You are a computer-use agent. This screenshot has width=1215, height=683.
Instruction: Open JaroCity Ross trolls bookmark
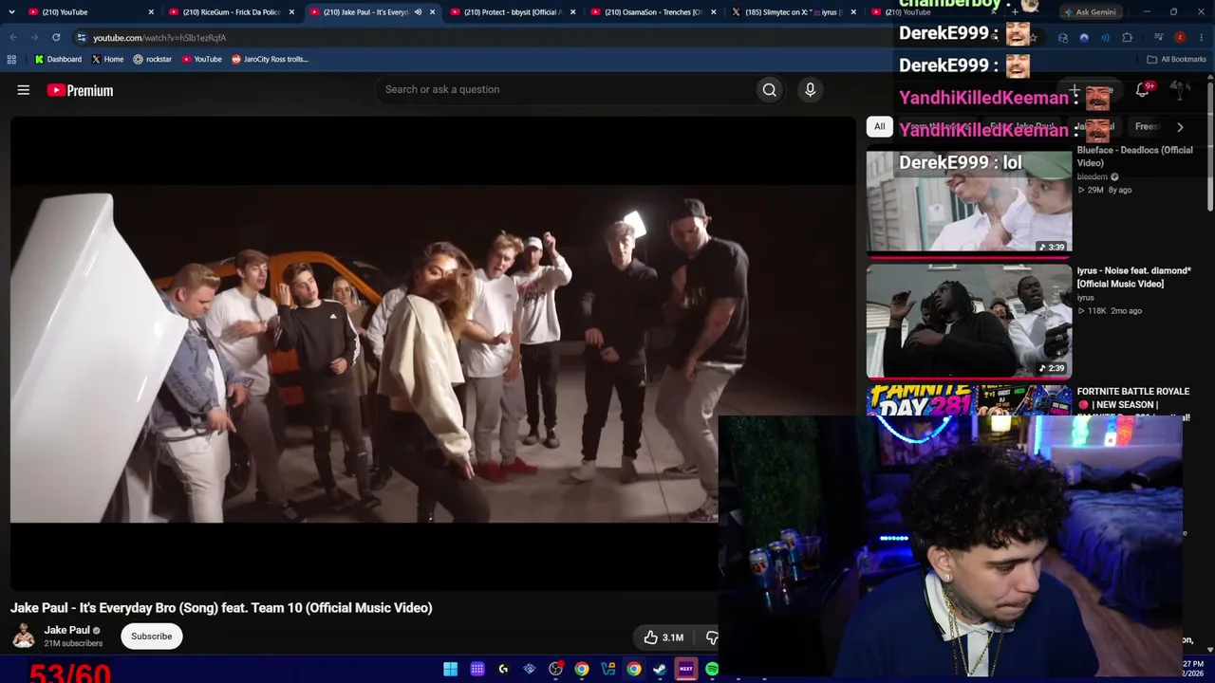[x=270, y=59]
